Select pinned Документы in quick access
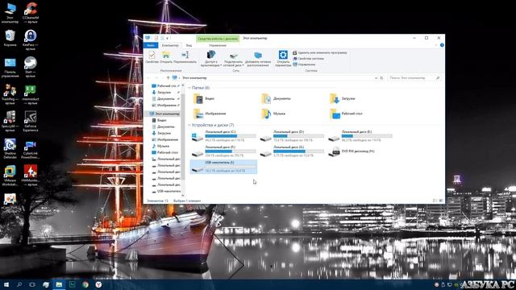The width and height of the screenshot is (516, 290). tap(164, 98)
